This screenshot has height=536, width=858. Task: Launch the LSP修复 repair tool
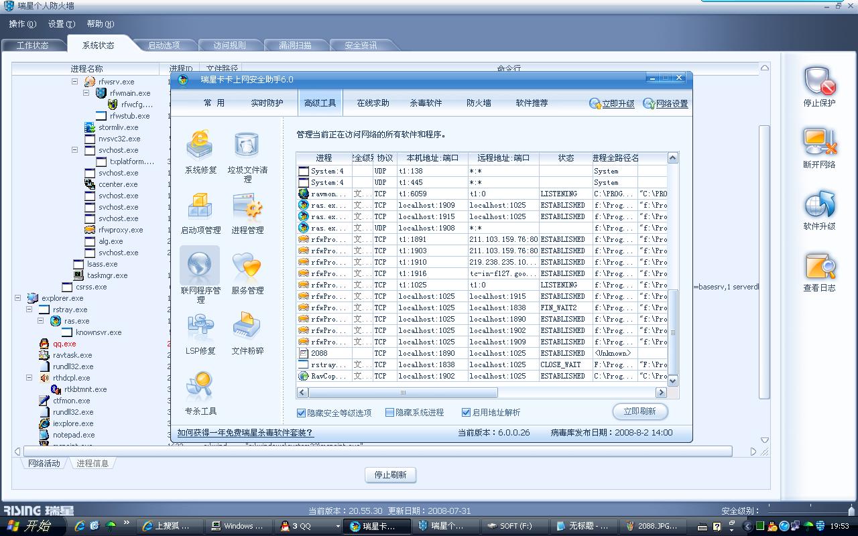pyautogui.click(x=200, y=333)
